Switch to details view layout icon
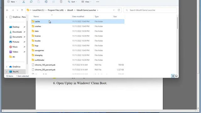Image resolution: width=201 pixels, height=113 pixels. pos(173,76)
